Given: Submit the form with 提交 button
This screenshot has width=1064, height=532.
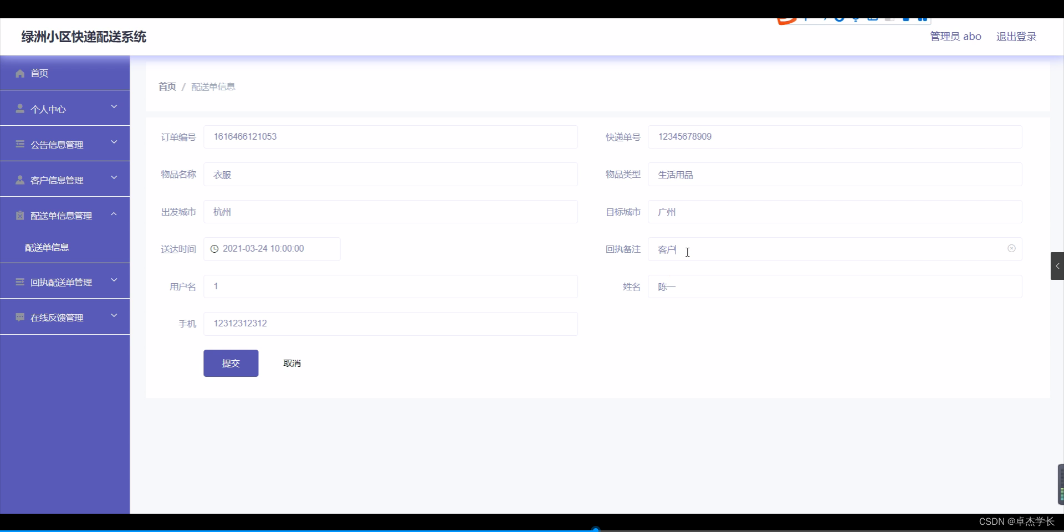Looking at the screenshot, I should pos(231,363).
